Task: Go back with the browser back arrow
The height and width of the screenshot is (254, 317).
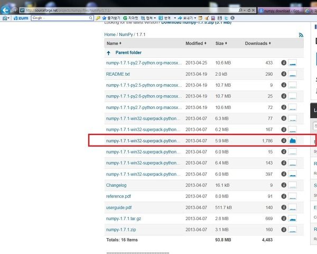Action: tap(5, 10)
